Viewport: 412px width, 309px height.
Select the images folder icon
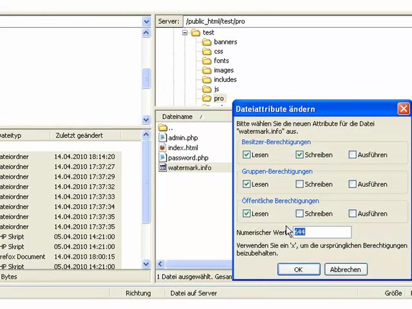(x=207, y=70)
